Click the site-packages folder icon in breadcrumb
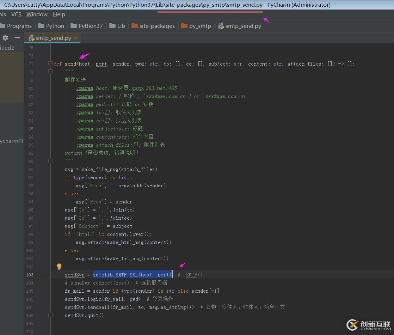The image size is (394, 335). tap(135, 26)
